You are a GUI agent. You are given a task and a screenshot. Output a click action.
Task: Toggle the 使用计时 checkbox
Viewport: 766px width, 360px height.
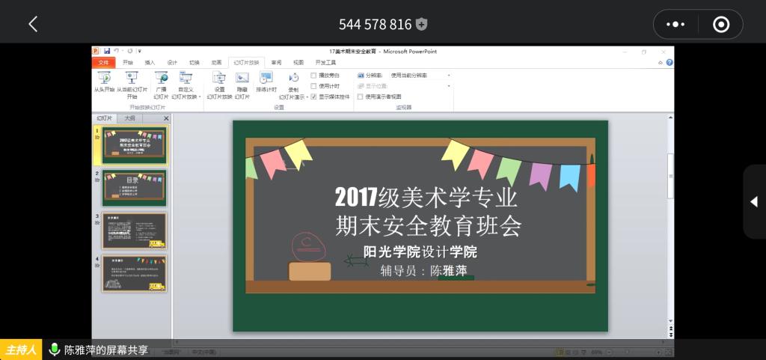point(314,86)
